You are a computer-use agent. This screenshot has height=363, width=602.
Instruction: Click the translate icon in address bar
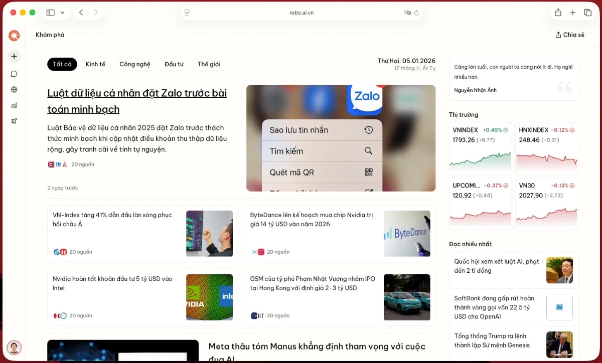pyautogui.click(x=407, y=13)
